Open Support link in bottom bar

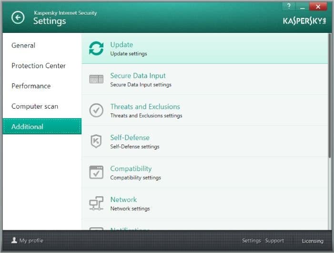click(274, 241)
